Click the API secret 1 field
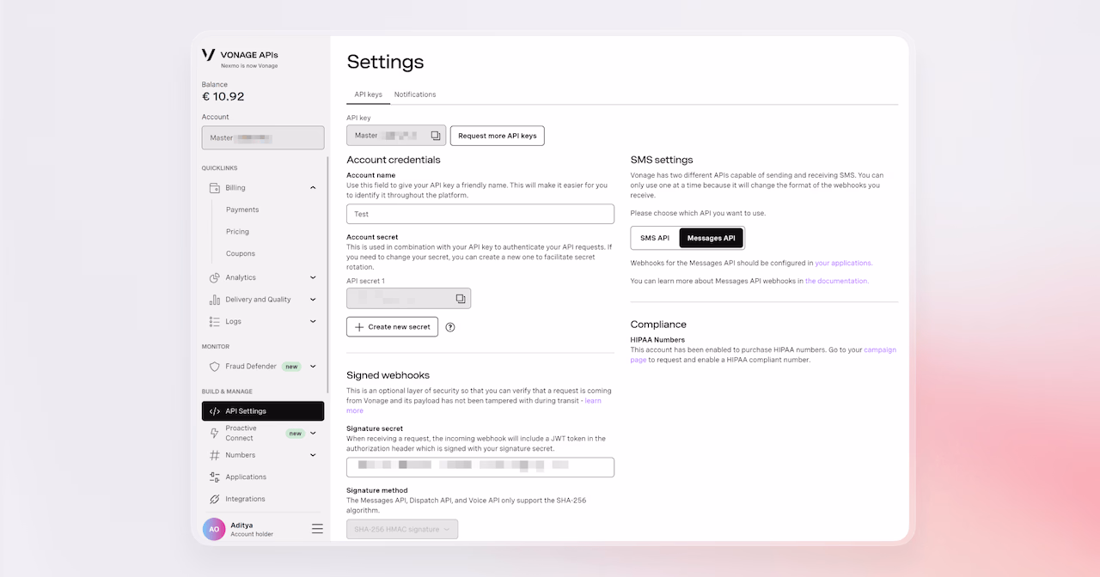Screen dimensions: 1100x577 point(409,299)
